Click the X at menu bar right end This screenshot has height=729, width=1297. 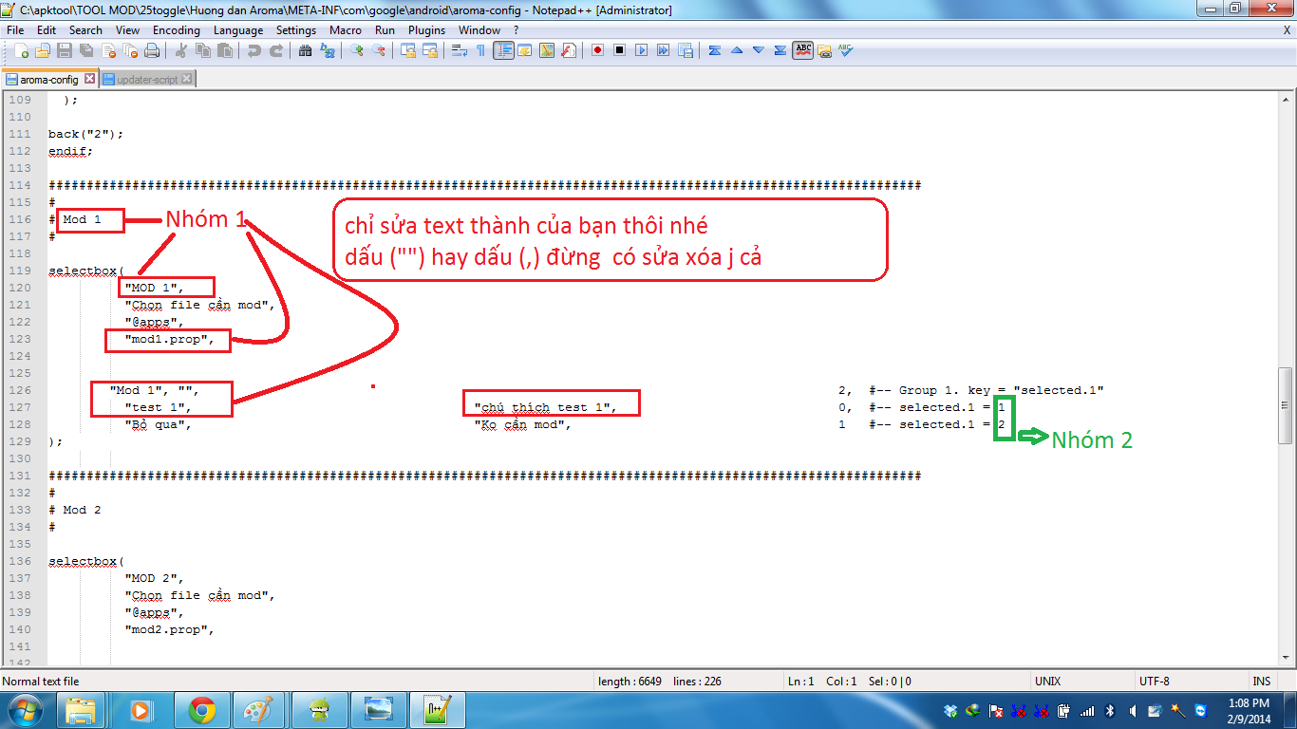pos(1288,30)
